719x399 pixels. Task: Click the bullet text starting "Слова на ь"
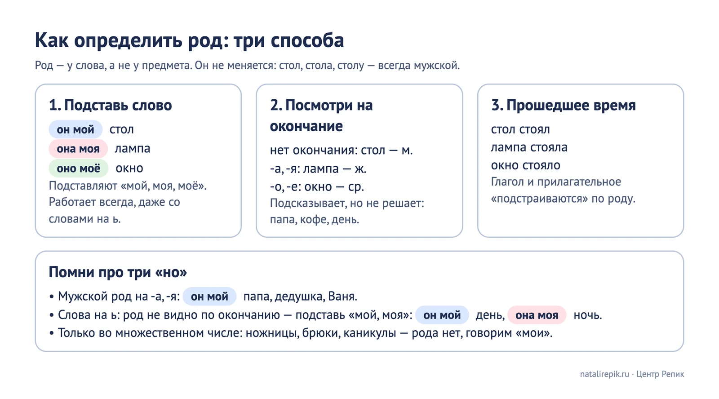[235, 315]
